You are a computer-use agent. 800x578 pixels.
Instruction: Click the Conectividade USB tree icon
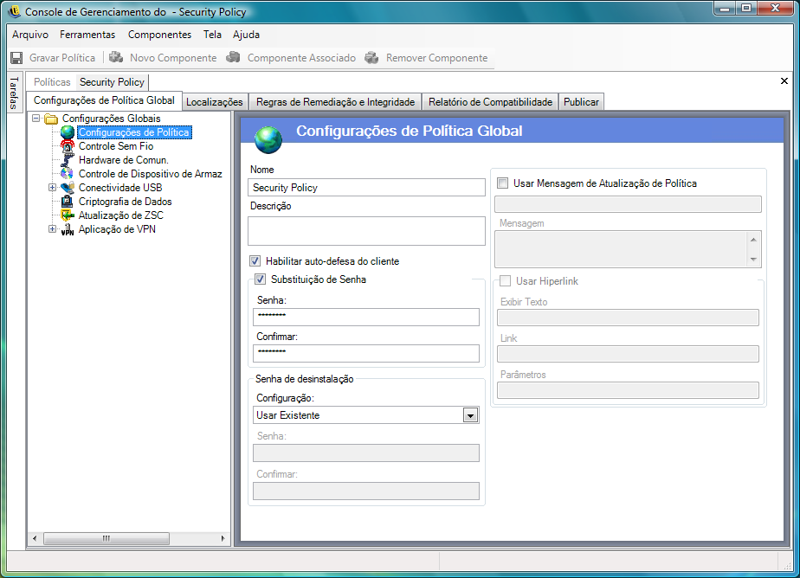click(x=68, y=188)
